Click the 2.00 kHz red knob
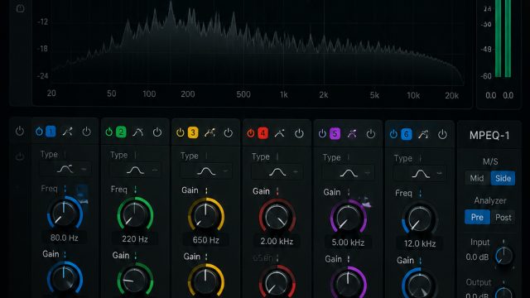Viewport: 530px width, 298px height. (277, 217)
